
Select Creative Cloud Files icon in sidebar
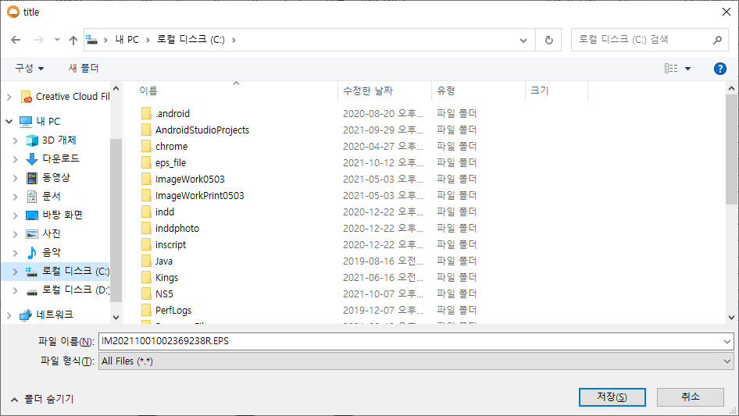pyautogui.click(x=27, y=97)
